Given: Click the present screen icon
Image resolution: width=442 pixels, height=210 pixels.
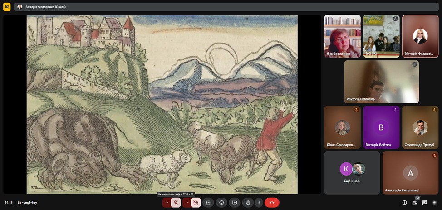Looking at the screenshot, I should tap(235, 203).
